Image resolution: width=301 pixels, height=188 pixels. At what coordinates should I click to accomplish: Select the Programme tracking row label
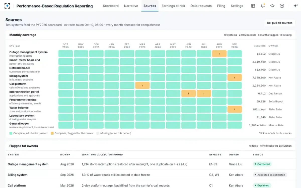tap(23, 100)
